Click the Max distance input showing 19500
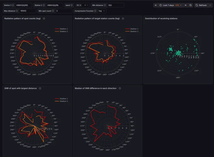The width and height of the screenshot is (214, 157). 28,11
